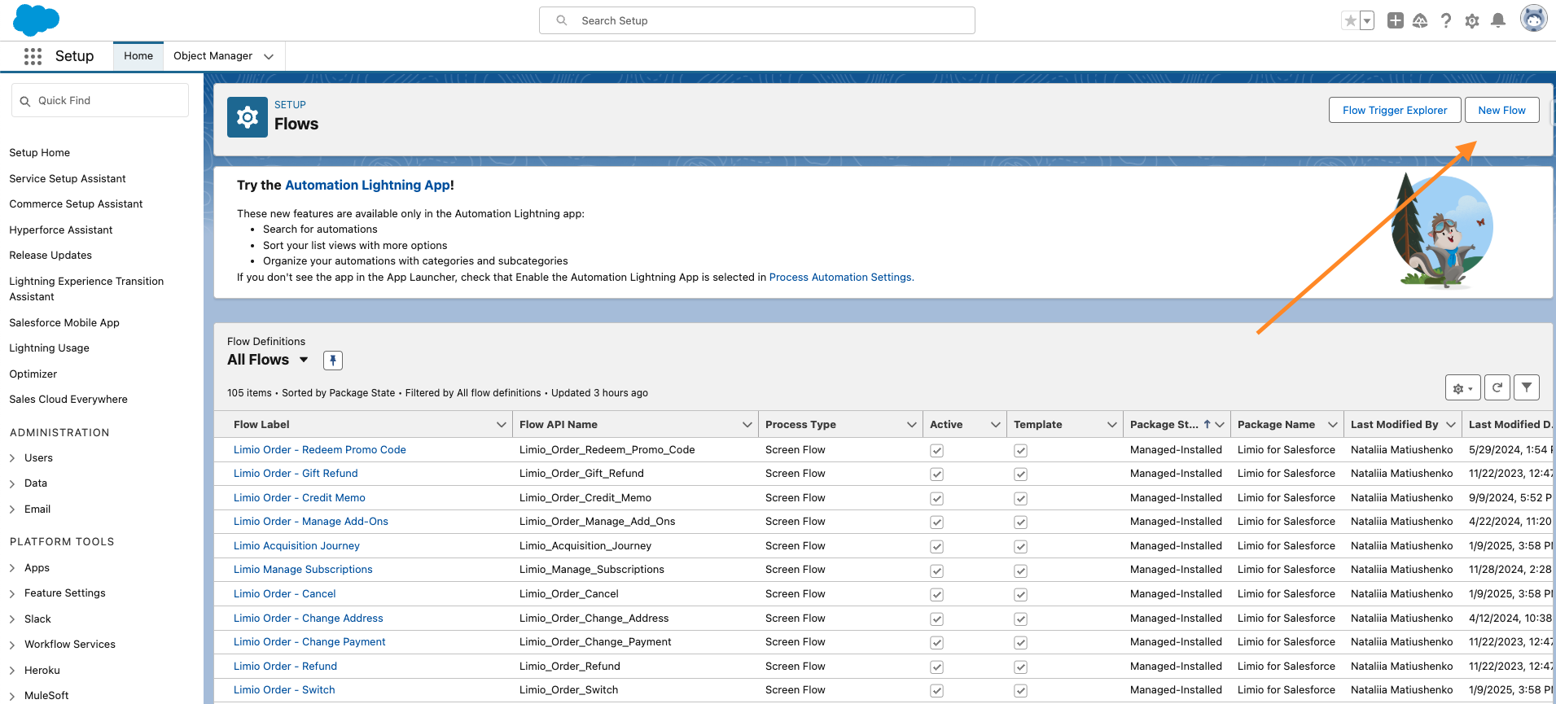Open Process Type column menu chevron
Viewport: 1556px width, 704px height.
pos(912,425)
